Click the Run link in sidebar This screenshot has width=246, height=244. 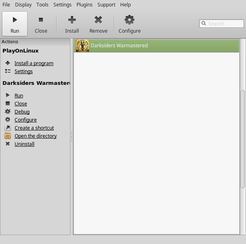[19, 95]
